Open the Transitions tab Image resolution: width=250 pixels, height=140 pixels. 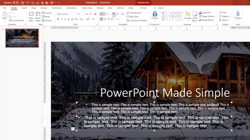pyautogui.click(x=57, y=8)
